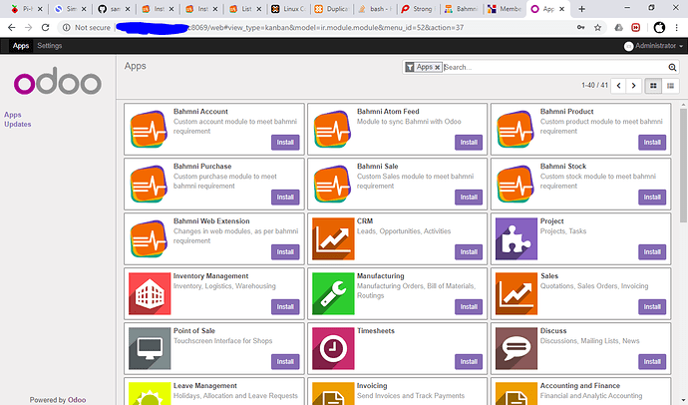This screenshot has height=405, width=688.
Task: Install Bahmni Atom Feed module
Action: pyautogui.click(x=469, y=143)
